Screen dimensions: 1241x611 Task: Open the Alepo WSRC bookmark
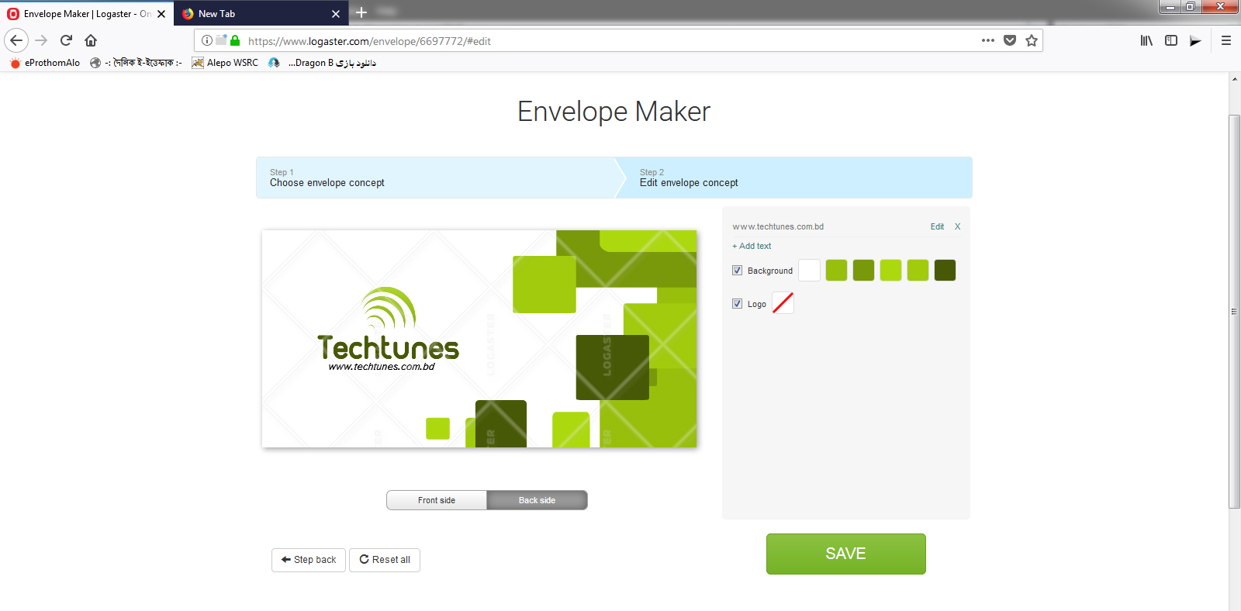(225, 63)
